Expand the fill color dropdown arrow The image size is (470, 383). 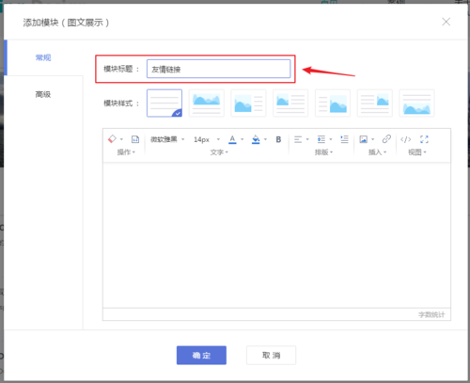click(265, 139)
